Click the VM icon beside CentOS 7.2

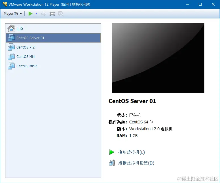(x=11, y=47)
